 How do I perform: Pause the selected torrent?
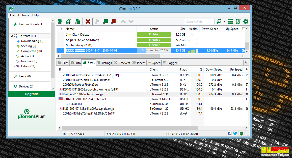[x=105, y=21]
